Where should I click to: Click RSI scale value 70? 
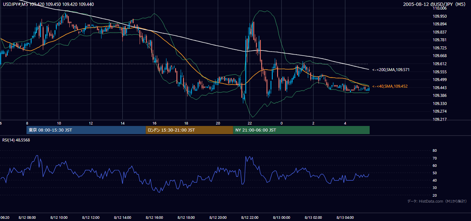pyautogui.click(x=435, y=158)
